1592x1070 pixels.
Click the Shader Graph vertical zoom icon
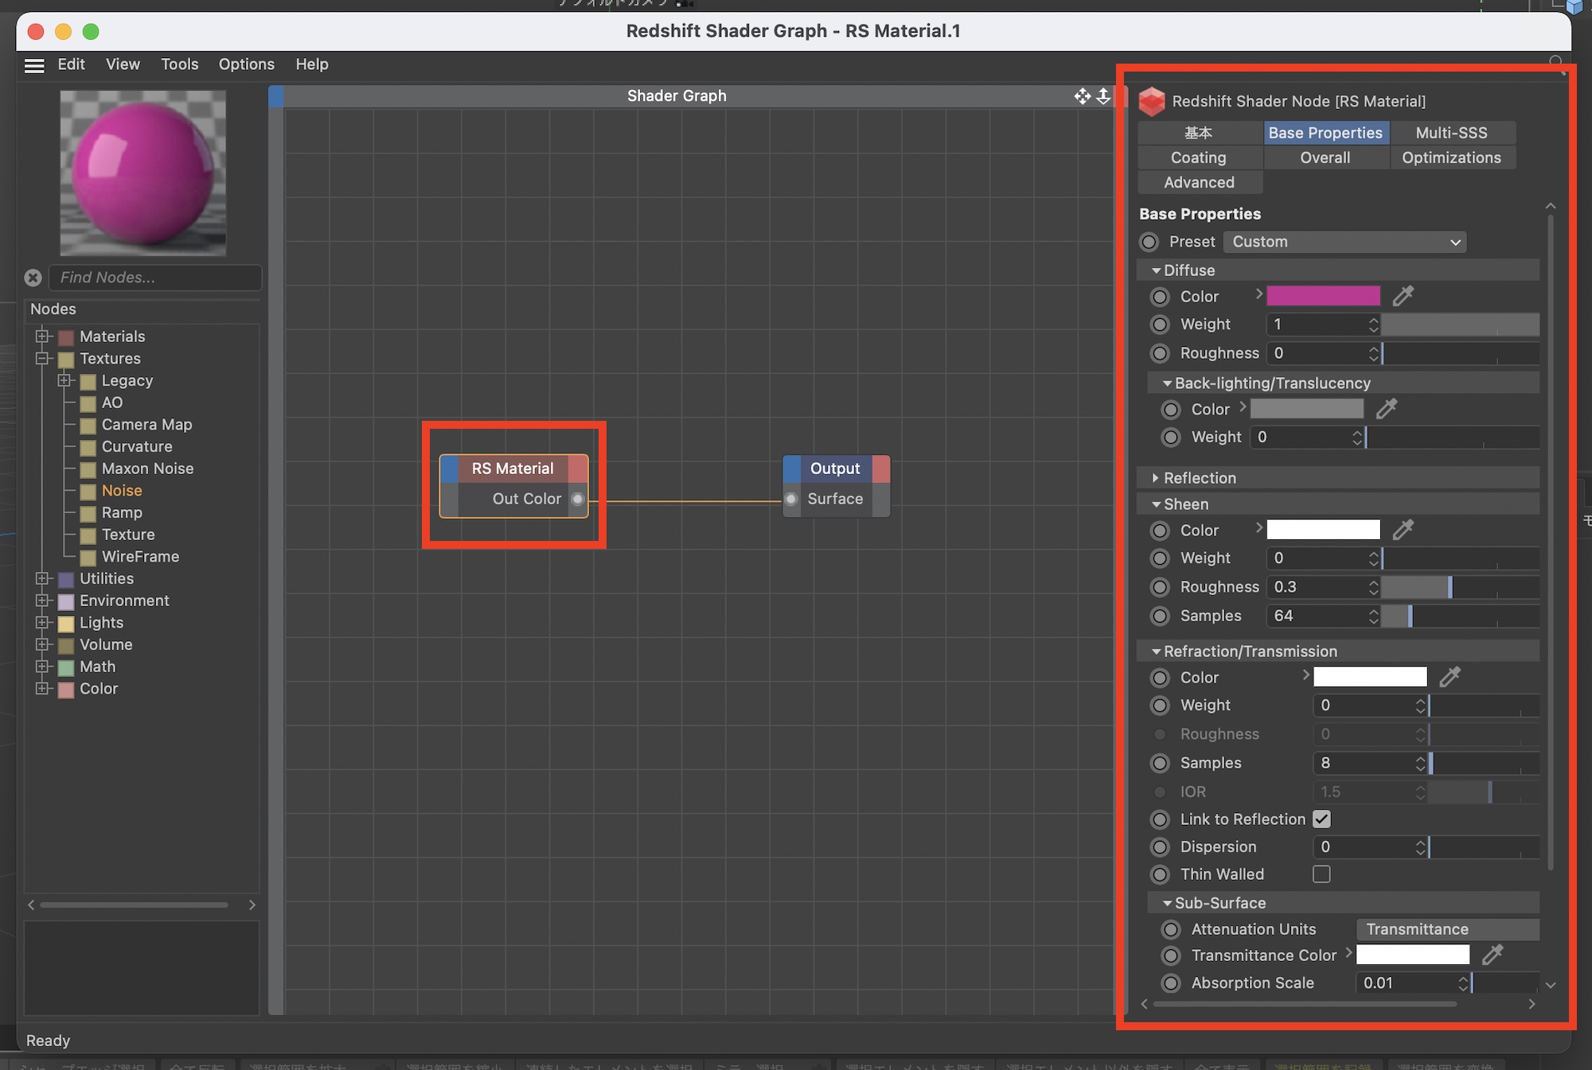pos(1103,96)
